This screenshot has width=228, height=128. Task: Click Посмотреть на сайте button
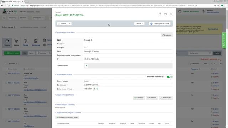click(160, 23)
